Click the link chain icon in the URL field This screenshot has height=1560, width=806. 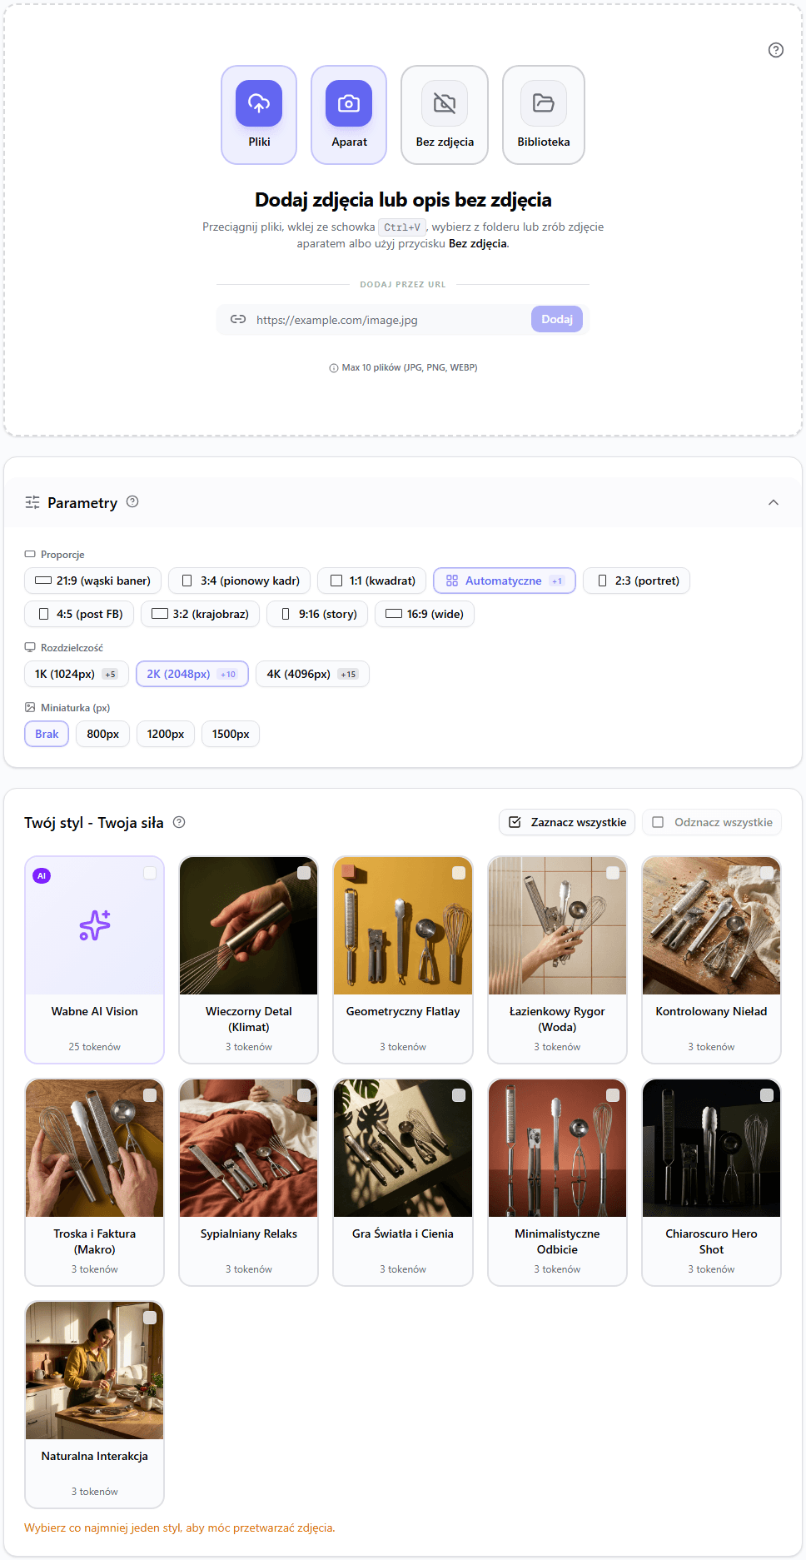[x=238, y=319]
